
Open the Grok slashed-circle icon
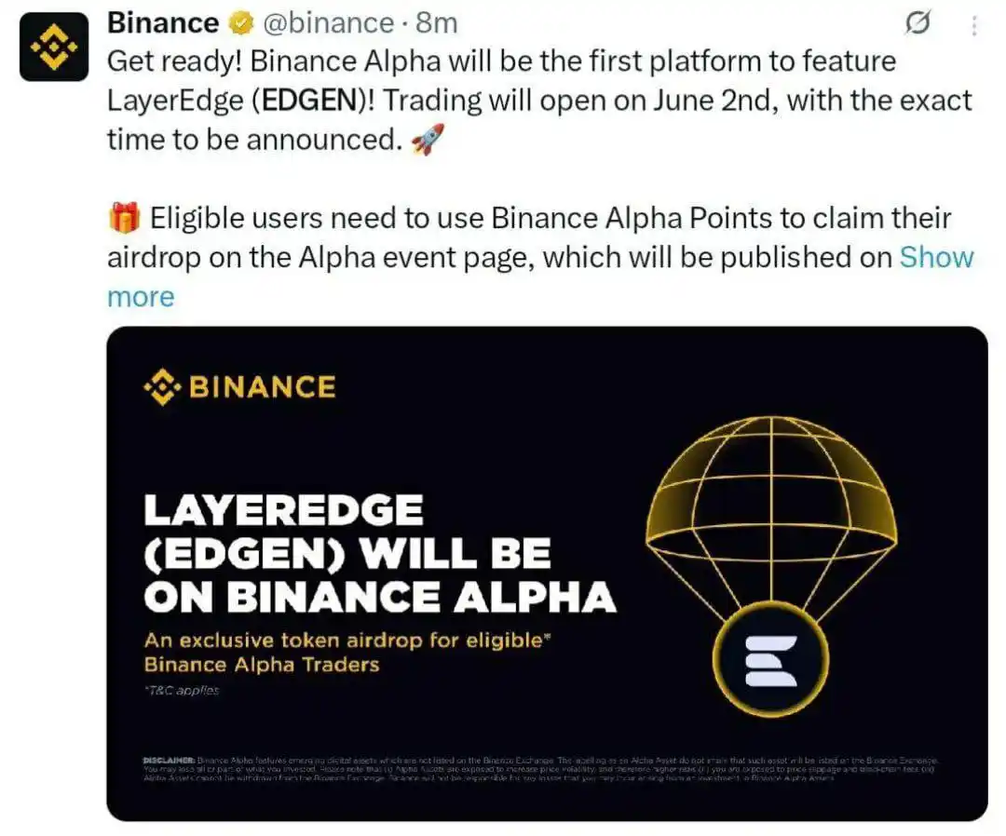pos(918,23)
